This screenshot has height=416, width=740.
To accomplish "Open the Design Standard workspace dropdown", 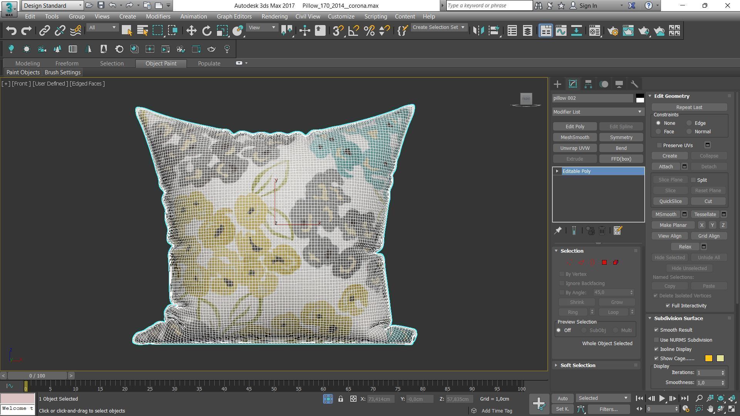I will 52,5.
